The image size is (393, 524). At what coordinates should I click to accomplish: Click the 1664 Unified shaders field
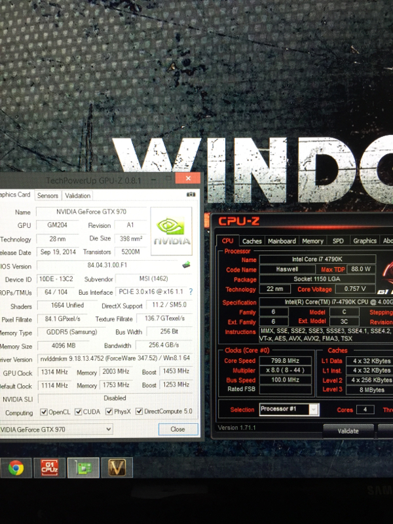67,305
